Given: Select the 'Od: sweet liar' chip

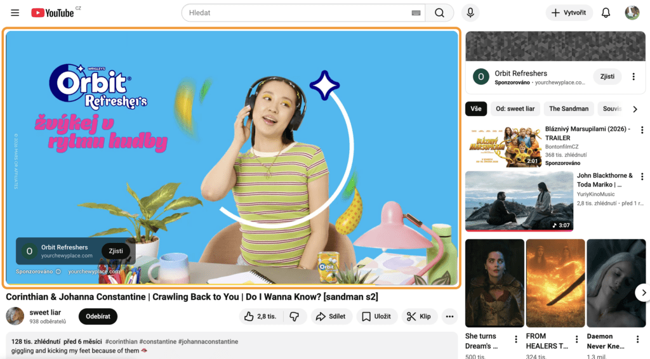Looking at the screenshot, I should tap(515, 108).
